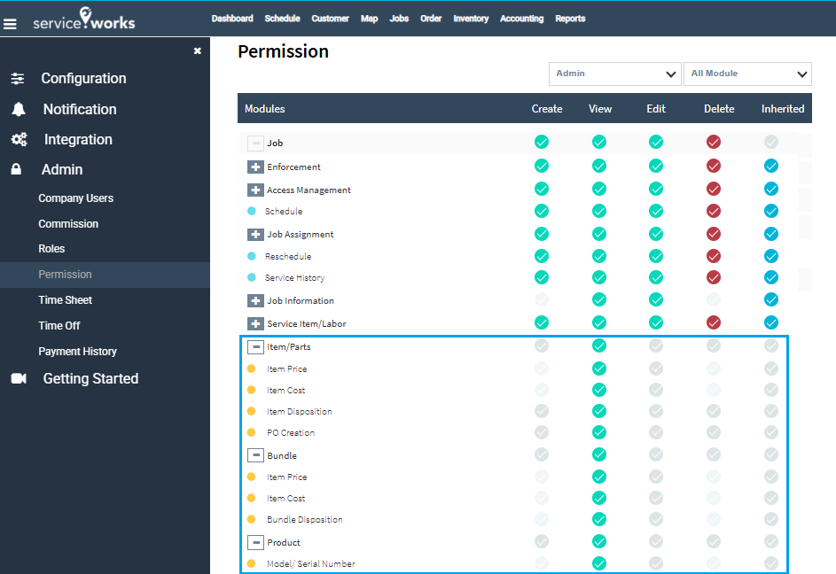836x574 pixels.
Task: Open the Accounting menu
Action: pos(521,19)
